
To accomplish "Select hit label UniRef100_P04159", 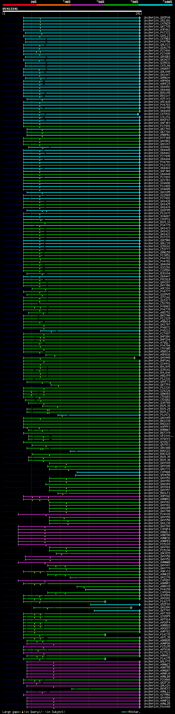I will pyautogui.click(x=157, y=590).
